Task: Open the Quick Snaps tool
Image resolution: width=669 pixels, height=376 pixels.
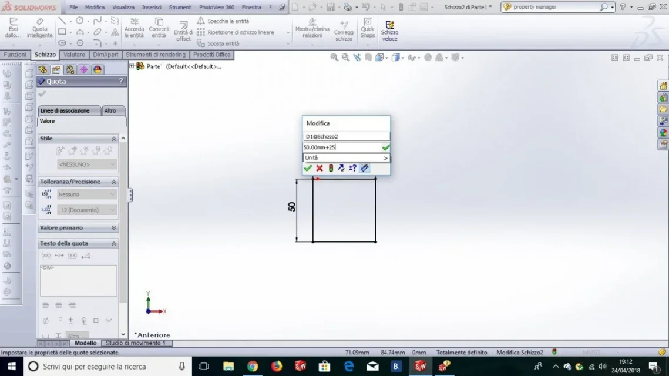Action: (367, 28)
